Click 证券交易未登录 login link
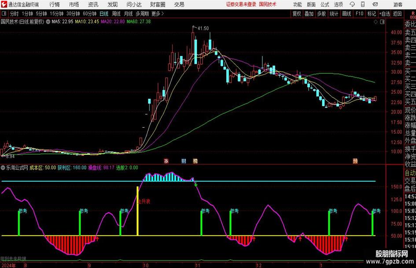The height and width of the screenshot is (268, 416). point(241,4)
